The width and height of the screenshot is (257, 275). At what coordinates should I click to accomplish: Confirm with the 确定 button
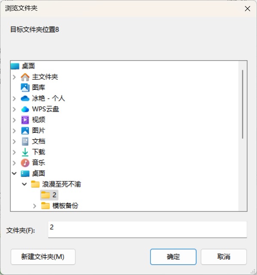pos(173,257)
